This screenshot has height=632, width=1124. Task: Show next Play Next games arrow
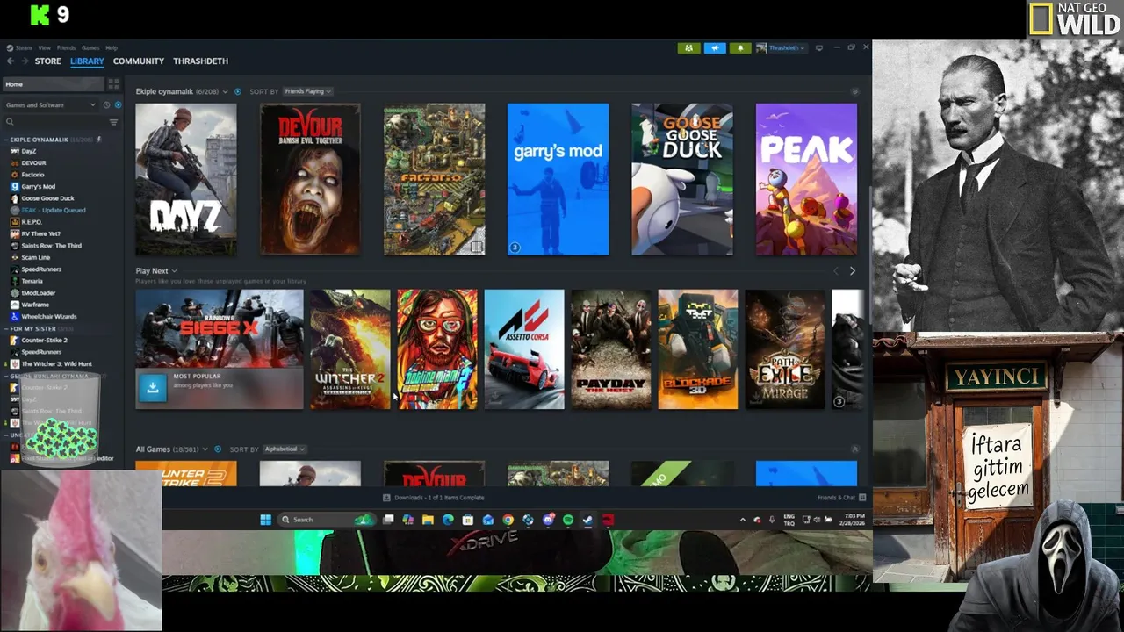pos(852,271)
